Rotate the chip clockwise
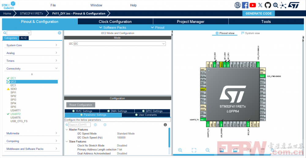 click(x=222, y=150)
